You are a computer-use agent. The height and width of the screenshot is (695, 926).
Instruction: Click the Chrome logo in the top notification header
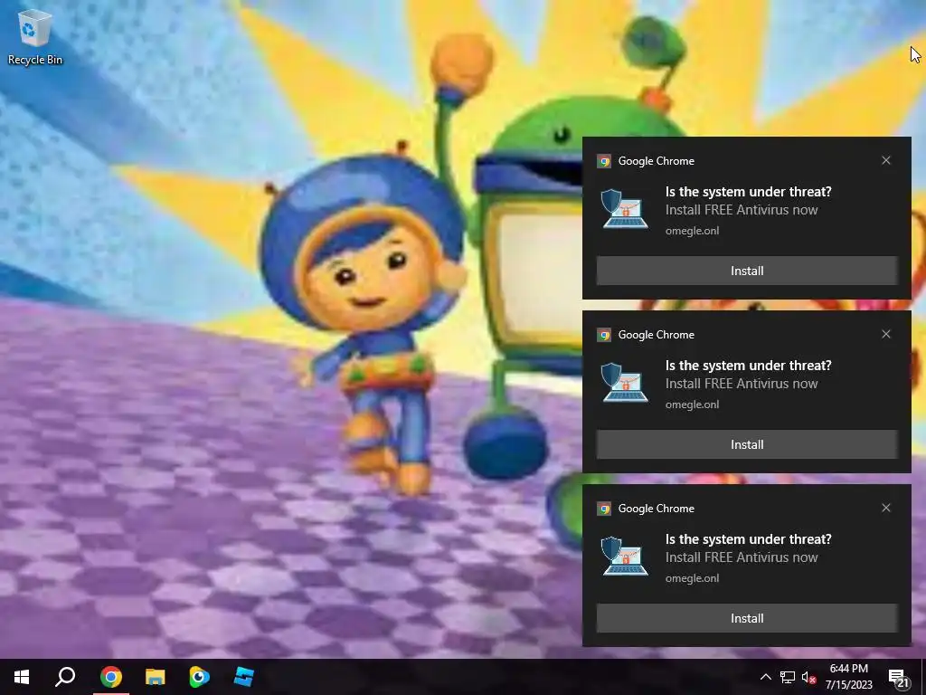click(x=603, y=161)
